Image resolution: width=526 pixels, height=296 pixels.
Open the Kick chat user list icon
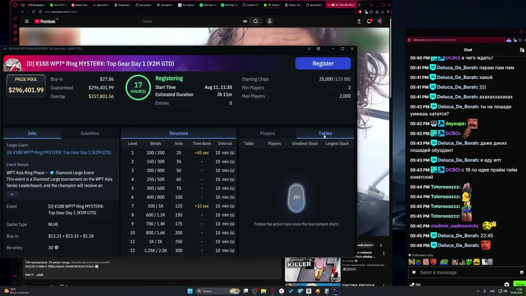tap(522, 50)
